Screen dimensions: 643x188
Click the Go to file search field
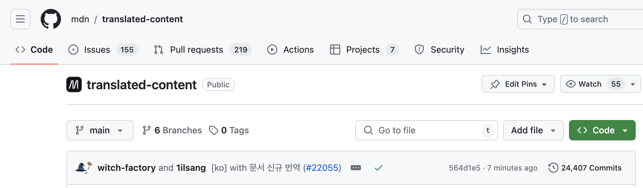tap(426, 130)
